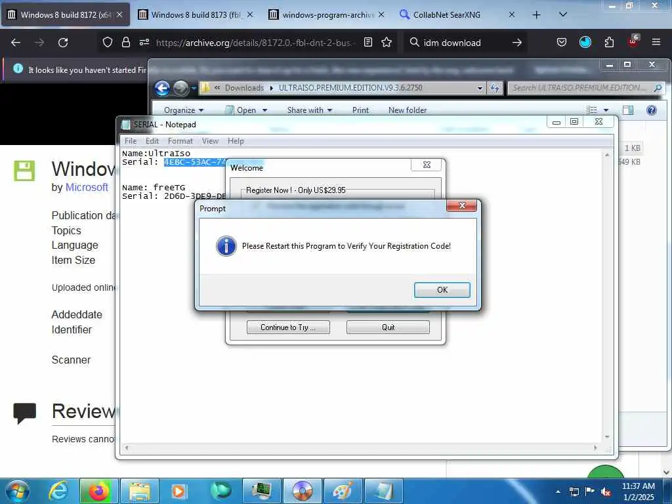This screenshot has width=672, height=504.
Task: Click Downloads in Explorer breadcrumb
Action: click(244, 88)
